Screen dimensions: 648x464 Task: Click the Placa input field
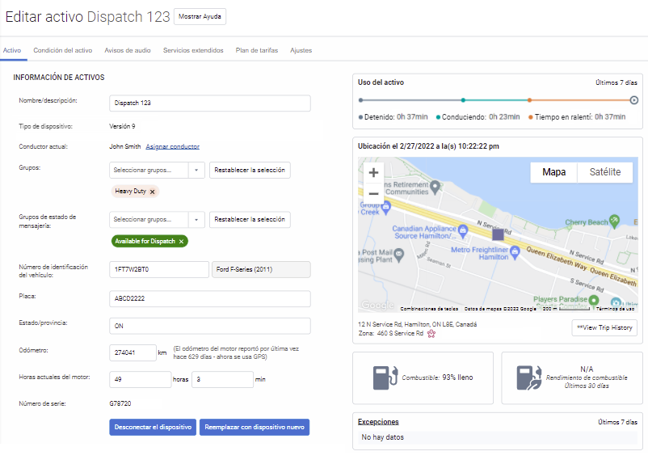[x=209, y=299]
